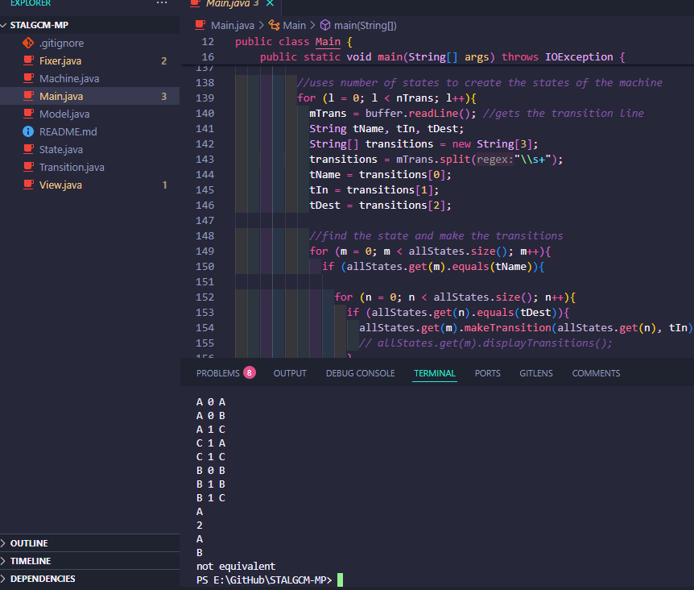Click the Java icon beside State.java

coord(28,149)
